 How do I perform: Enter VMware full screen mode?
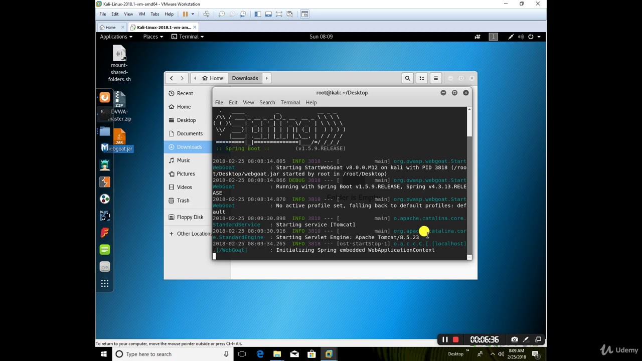pyautogui.click(x=279, y=14)
